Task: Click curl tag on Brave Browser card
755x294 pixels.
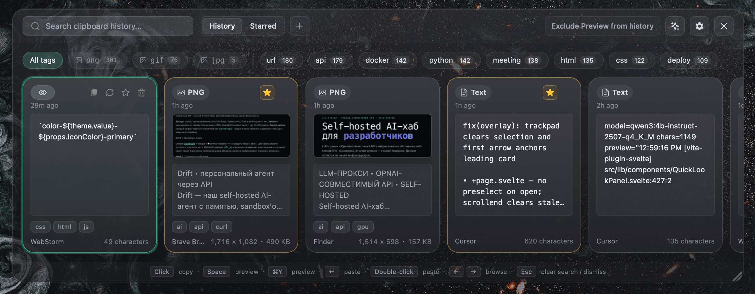Action: (221, 227)
